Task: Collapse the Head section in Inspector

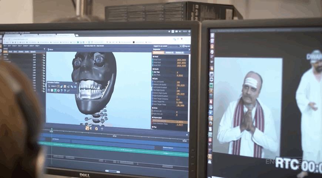Action: coord(153,57)
